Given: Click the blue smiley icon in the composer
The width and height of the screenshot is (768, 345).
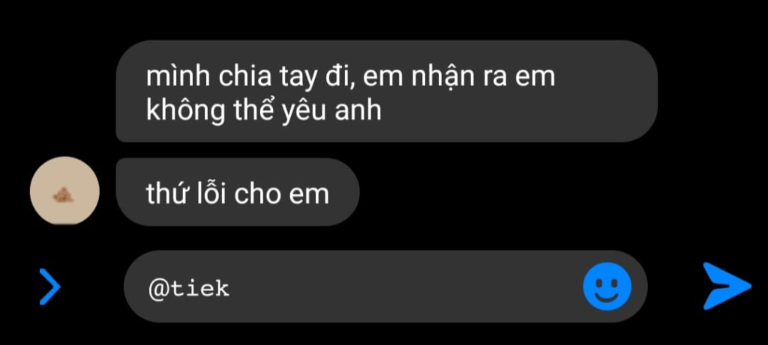Looking at the screenshot, I should point(607,287).
